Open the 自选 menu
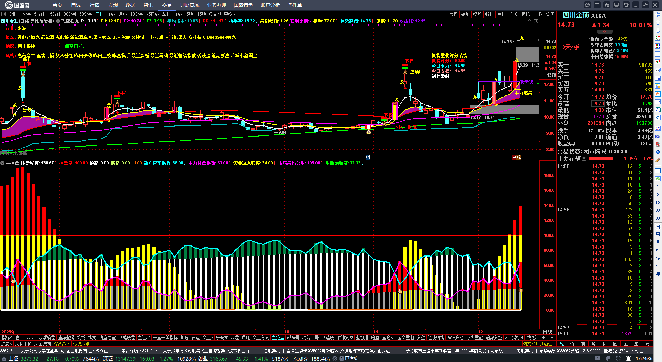 (76, 5)
